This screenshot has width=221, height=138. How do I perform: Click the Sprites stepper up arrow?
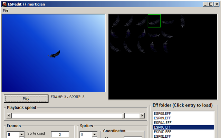click(x=95, y=134)
